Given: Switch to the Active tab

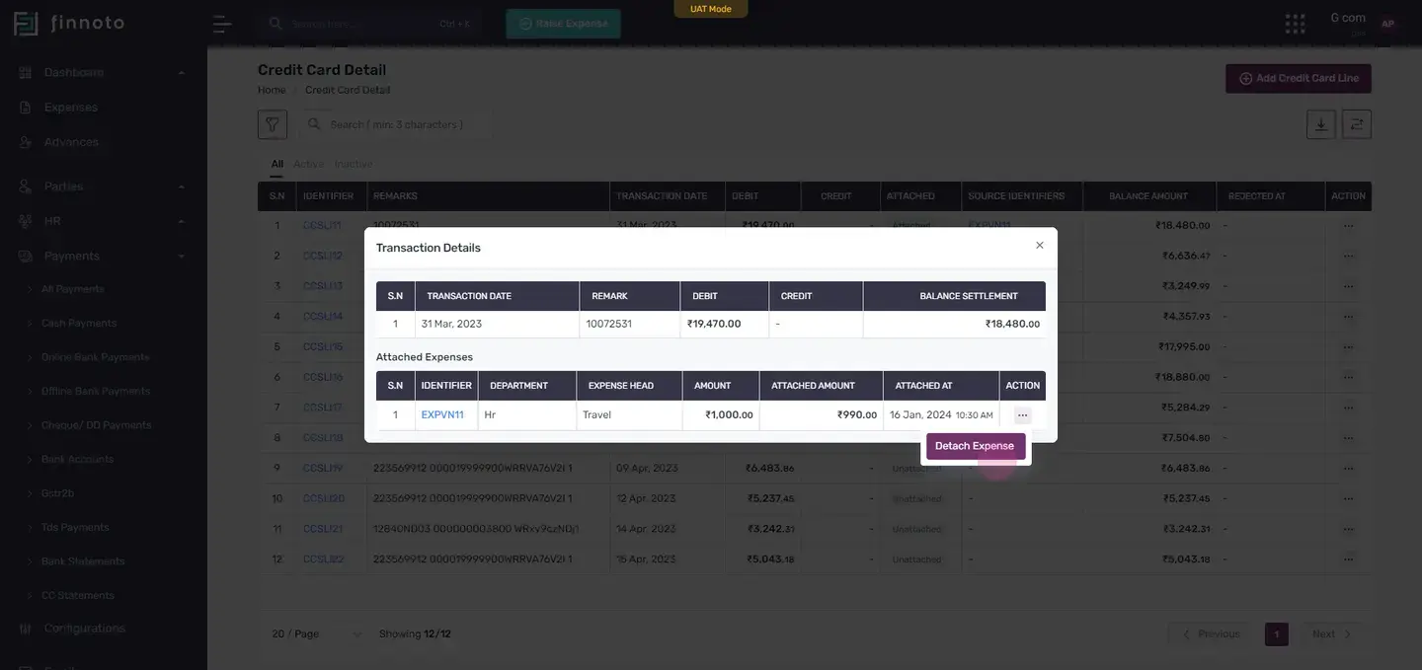Looking at the screenshot, I should pyautogui.click(x=308, y=164).
